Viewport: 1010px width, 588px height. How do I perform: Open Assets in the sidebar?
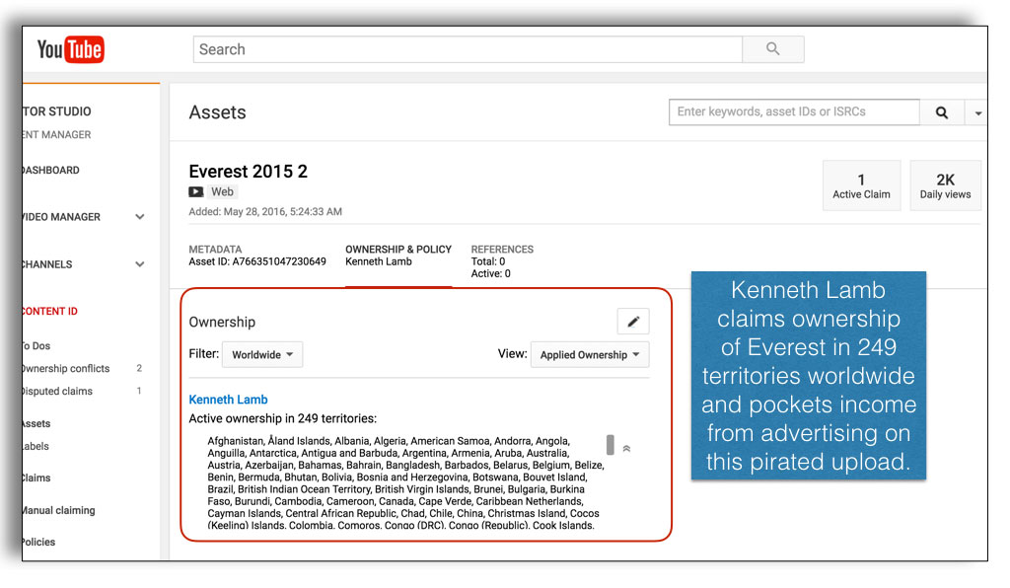(36, 424)
